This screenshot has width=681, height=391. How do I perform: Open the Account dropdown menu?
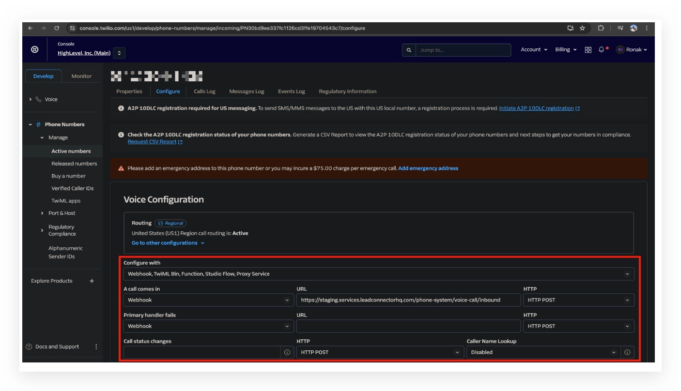(x=534, y=49)
